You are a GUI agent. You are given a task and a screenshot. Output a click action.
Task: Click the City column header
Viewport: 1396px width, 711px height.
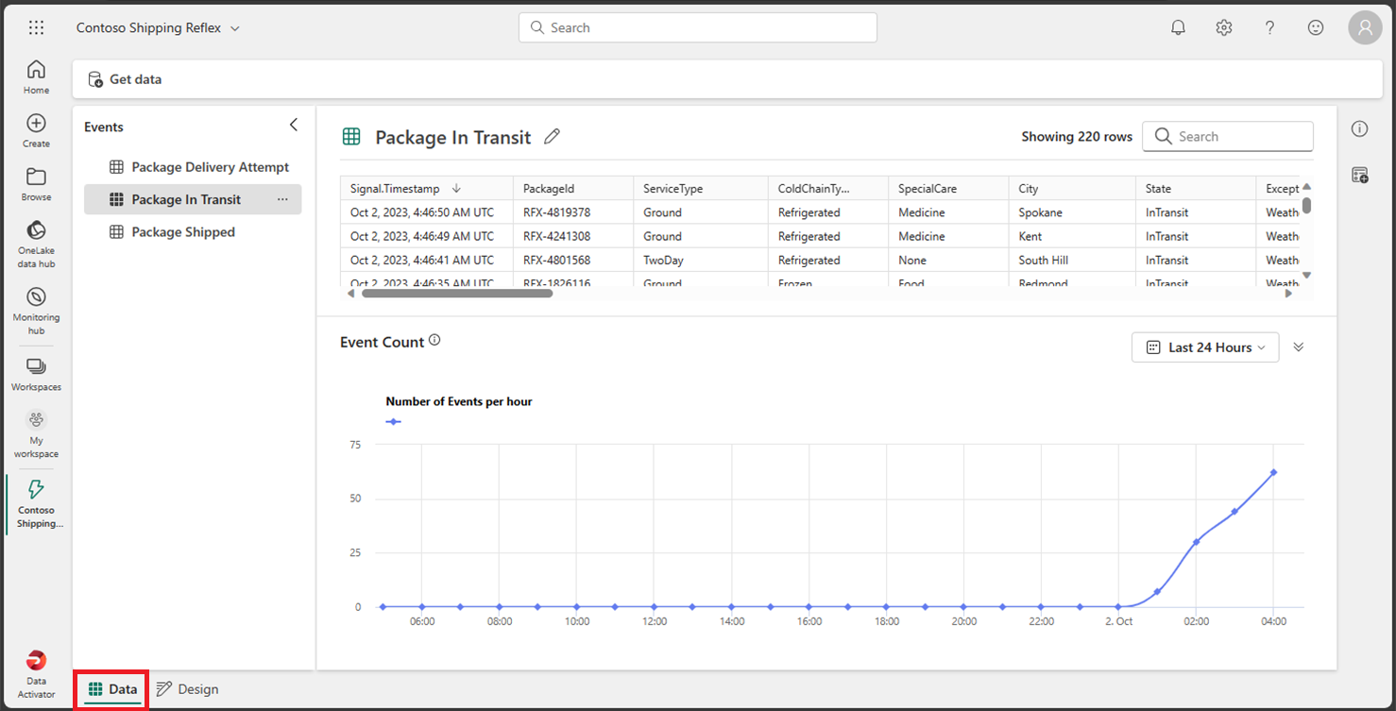pyautogui.click(x=1072, y=188)
